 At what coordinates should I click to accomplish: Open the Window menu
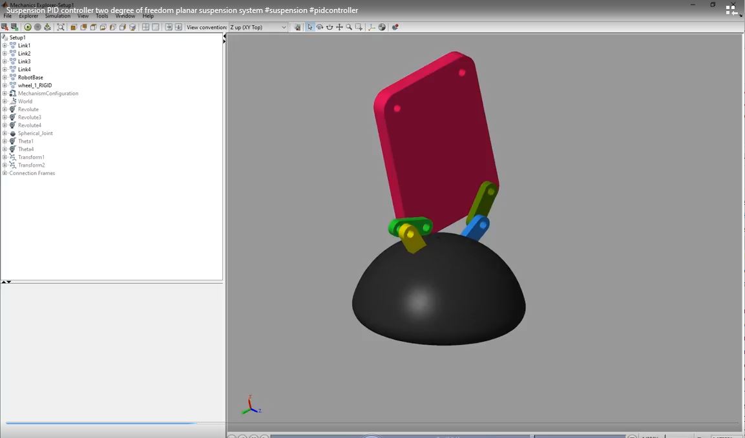click(x=125, y=16)
